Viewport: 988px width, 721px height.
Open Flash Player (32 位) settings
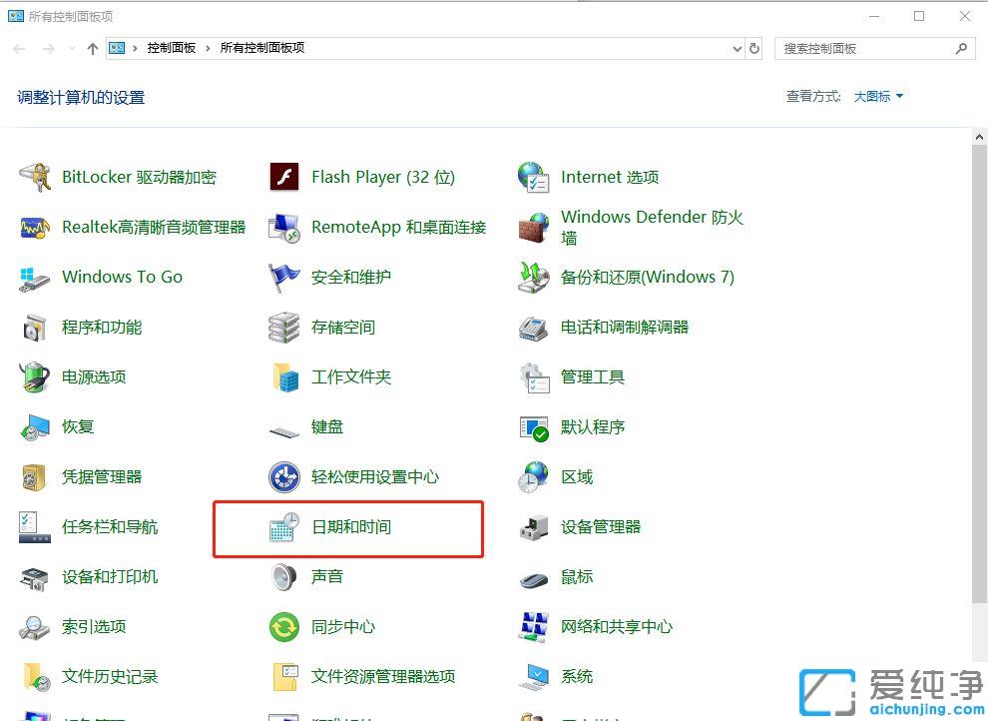point(384,177)
